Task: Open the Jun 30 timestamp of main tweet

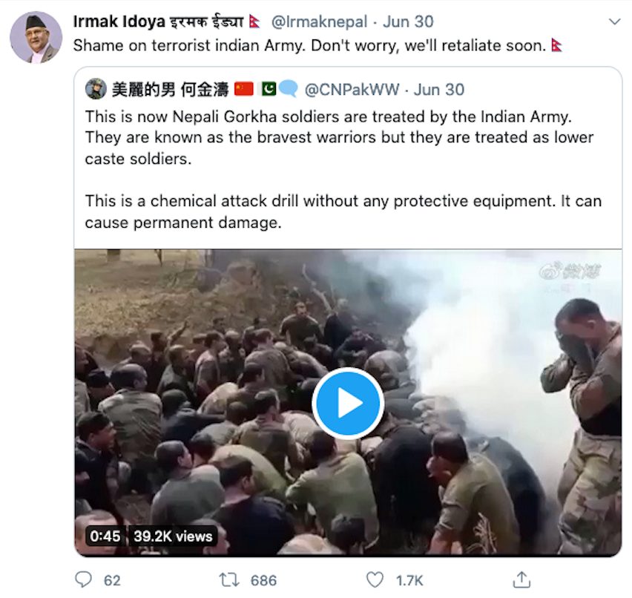Action: click(408, 22)
